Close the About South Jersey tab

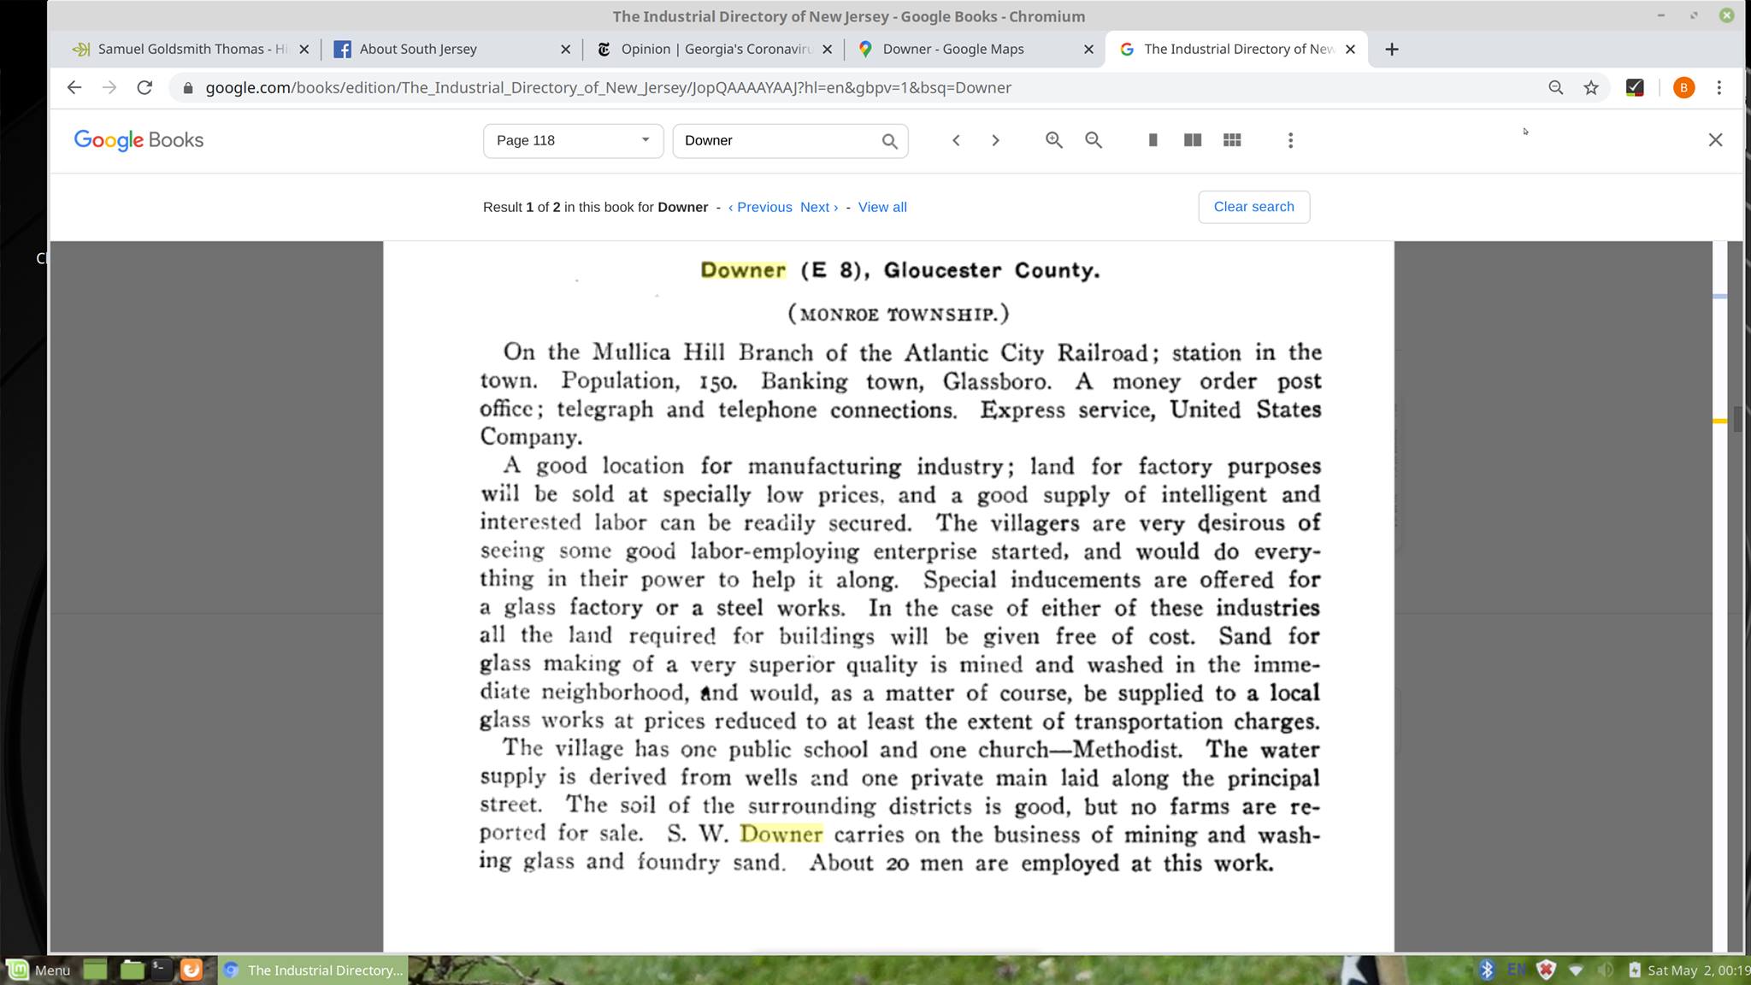(565, 50)
